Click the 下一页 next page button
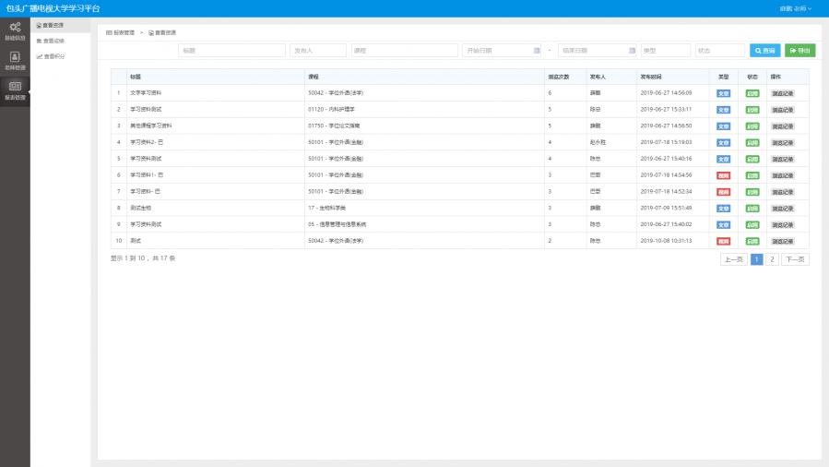The width and height of the screenshot is (829, 467). pos(795,259)
